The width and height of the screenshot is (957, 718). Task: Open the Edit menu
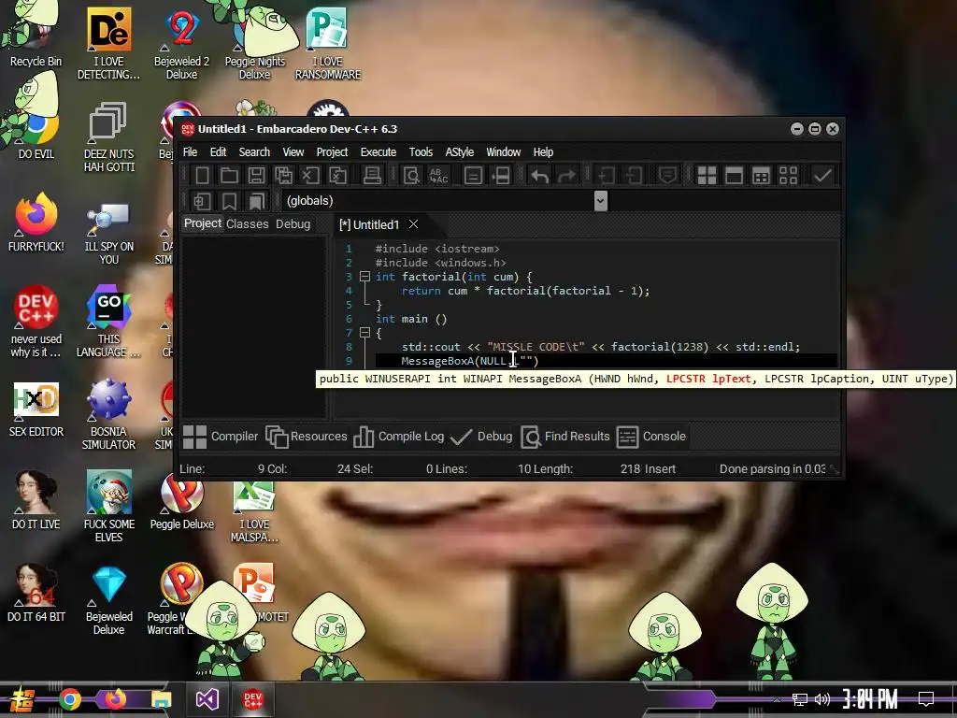pos(218,152)
